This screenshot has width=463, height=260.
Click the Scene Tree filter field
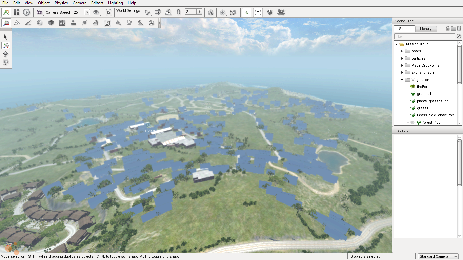[x=424, y=36]
